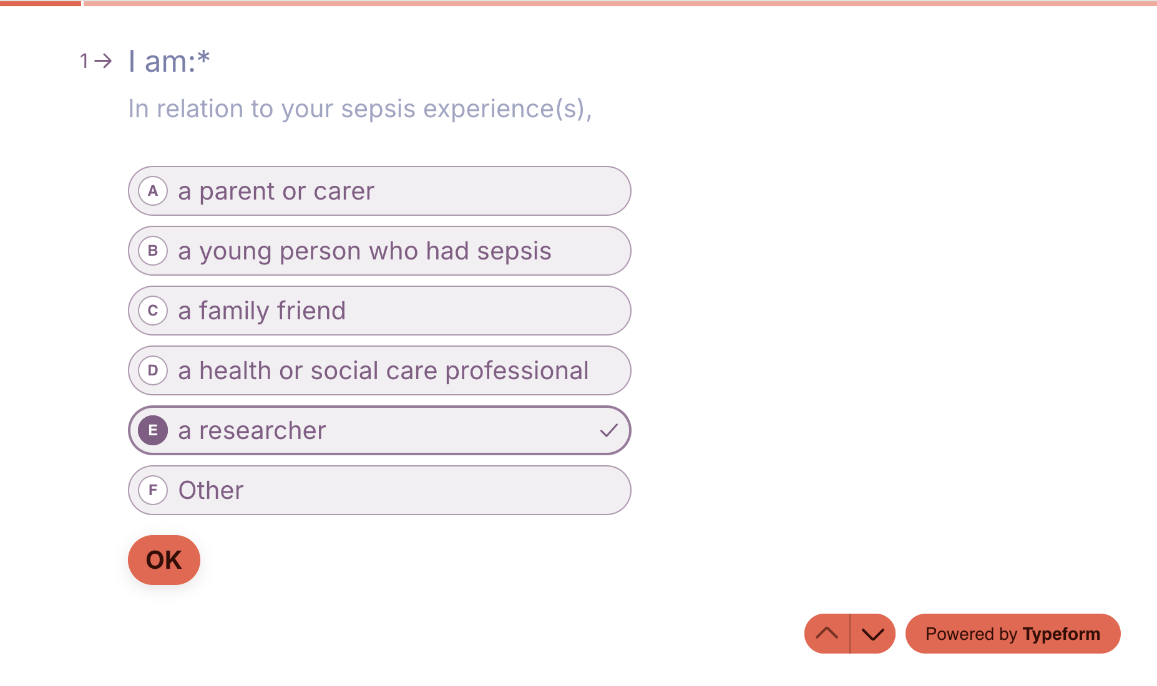Click the letter D key badge
Image resolution: width=1157 pixels, height=686 pixels.
153,370
